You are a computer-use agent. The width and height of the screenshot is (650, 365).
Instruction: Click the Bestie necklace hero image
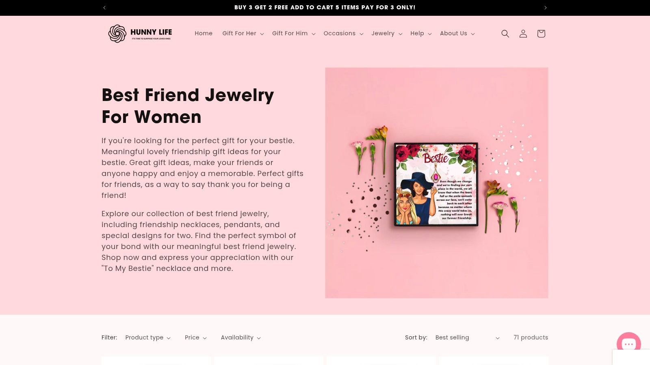click(436, 183)
